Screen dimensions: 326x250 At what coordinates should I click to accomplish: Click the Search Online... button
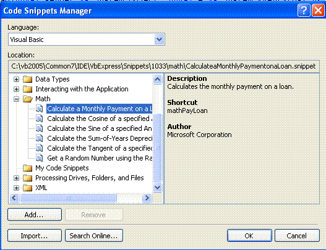(x=94, y=236)
